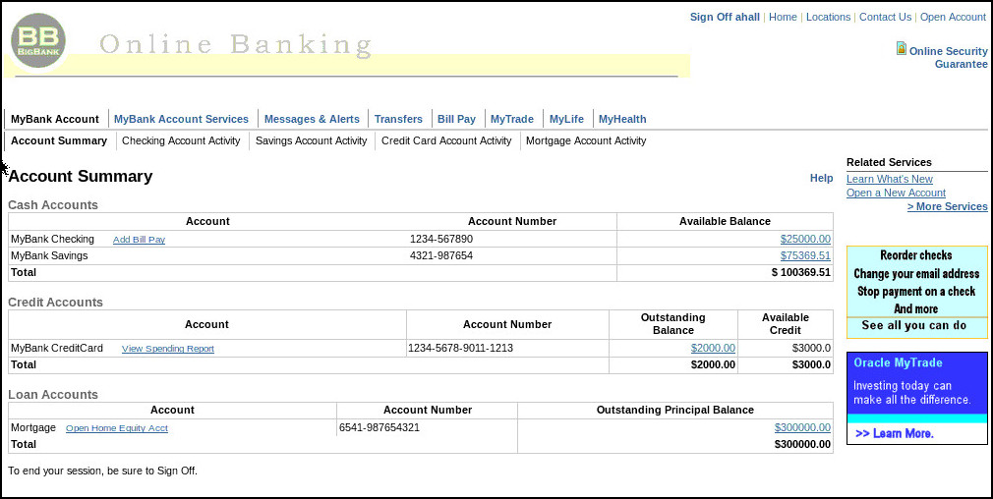Click the Account Summary page title
The image size is (993, 499).
[81, 177]
